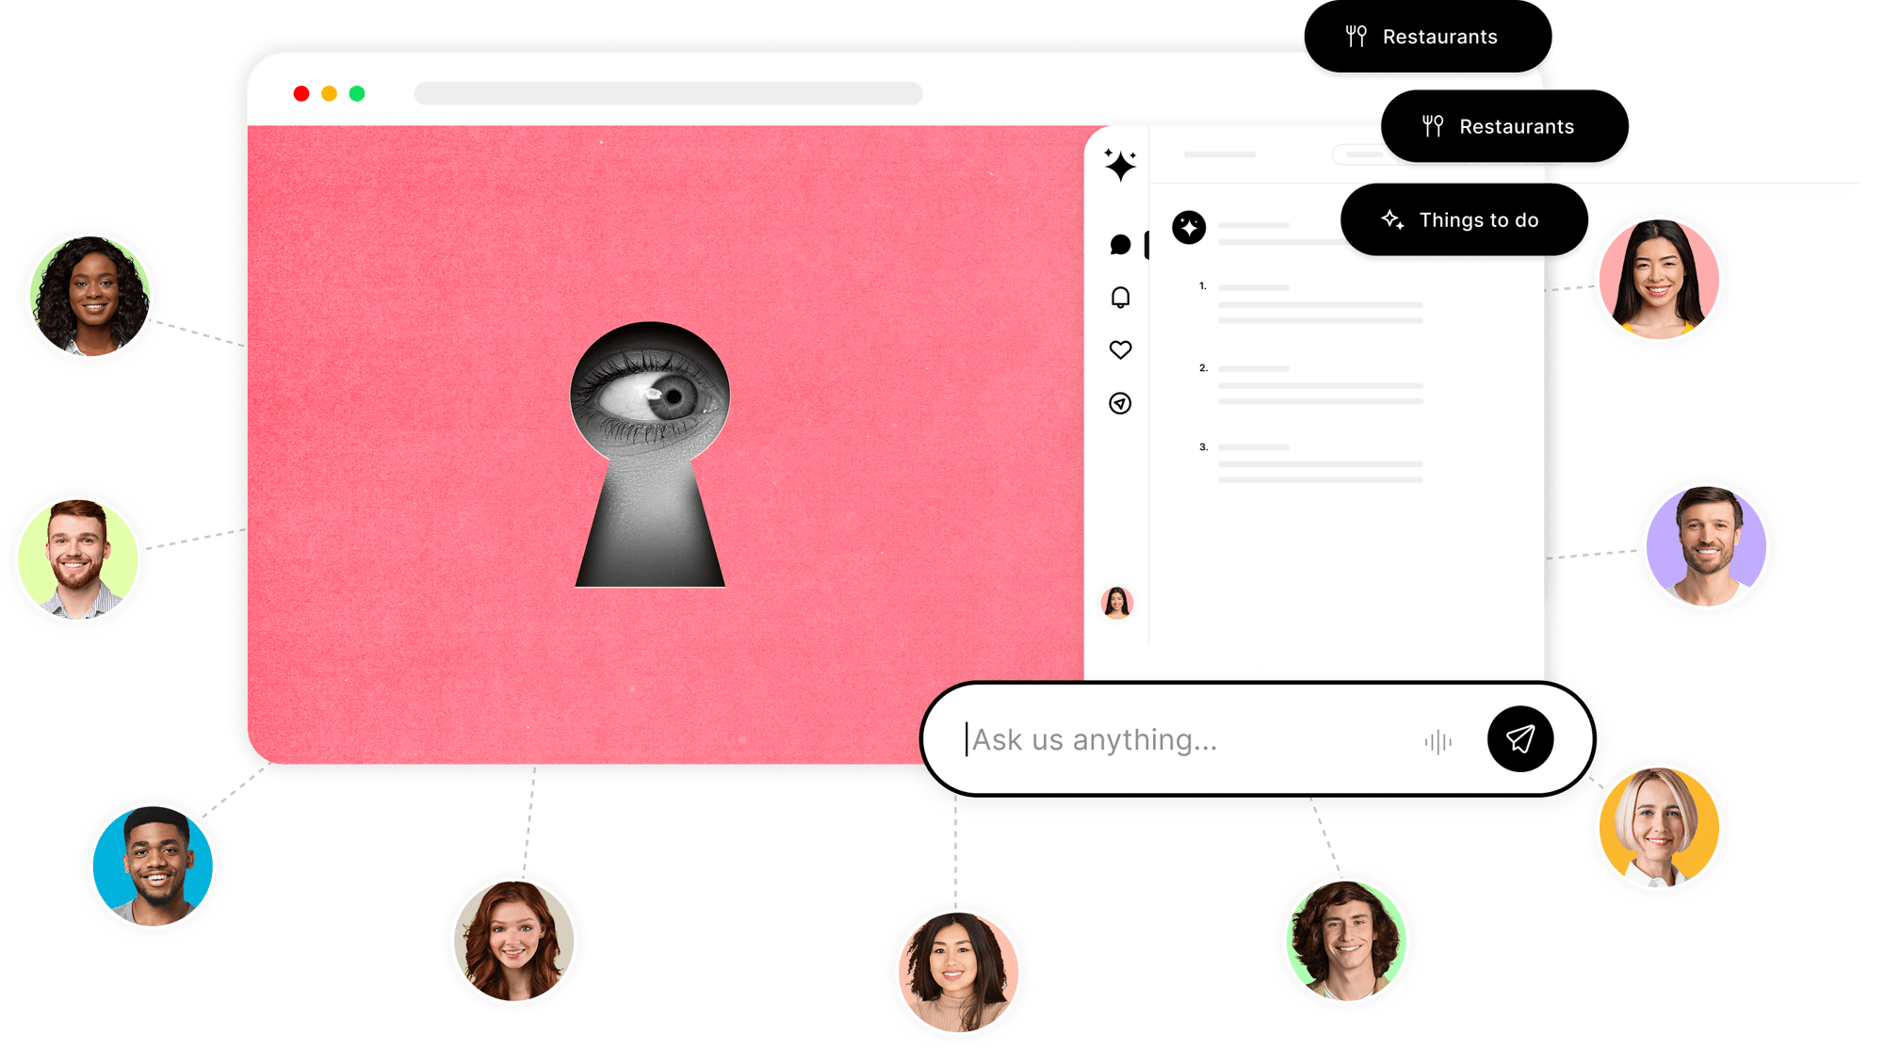Select the first numbered list item
Screen dimensions: 1884x1051
pyautogui.click(x=1319, y=304)
